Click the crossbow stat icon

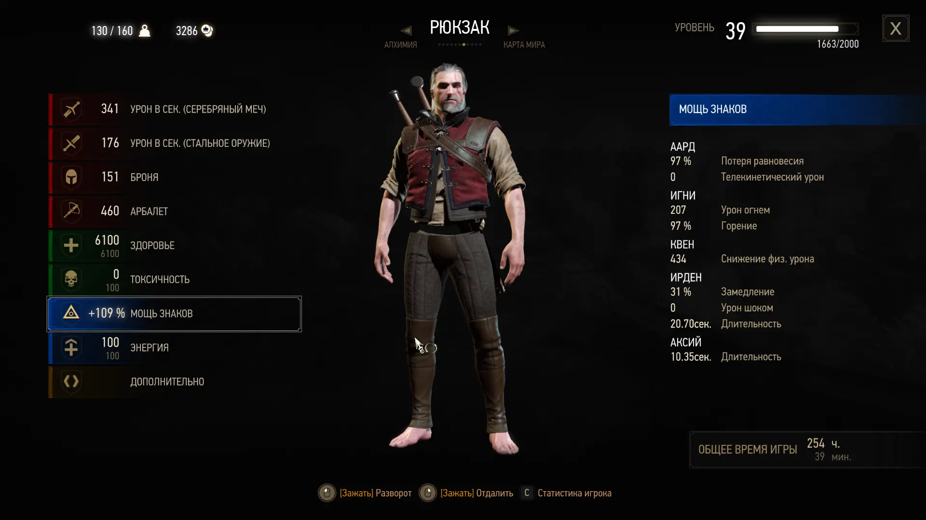point(71,211)
